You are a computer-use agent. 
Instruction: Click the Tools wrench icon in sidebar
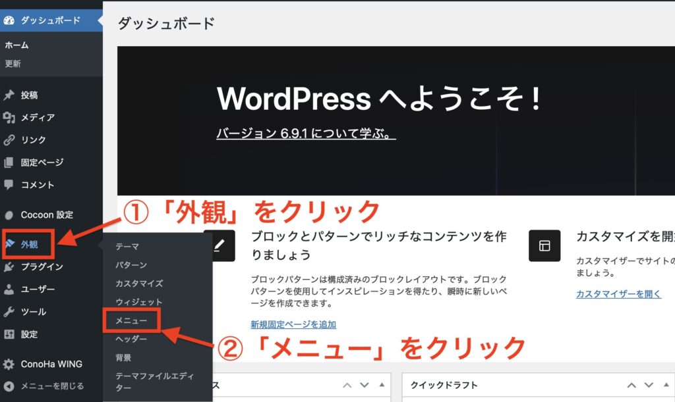point(9,312)
